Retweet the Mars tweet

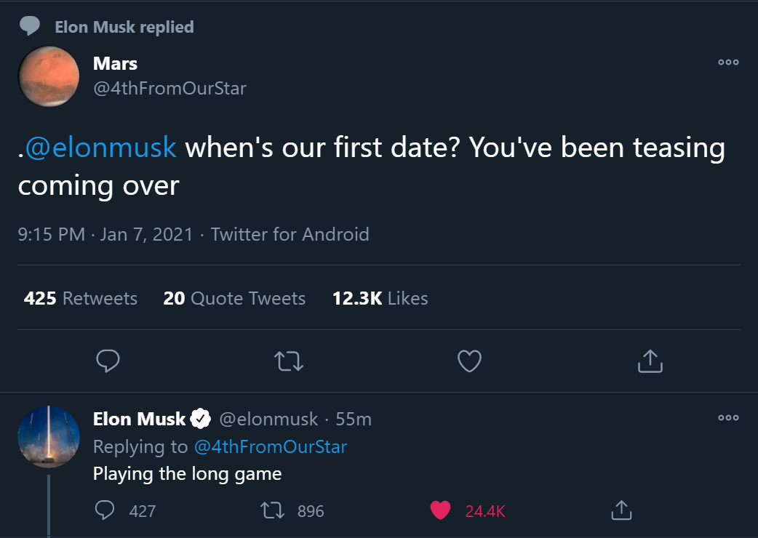coord(289,361)
